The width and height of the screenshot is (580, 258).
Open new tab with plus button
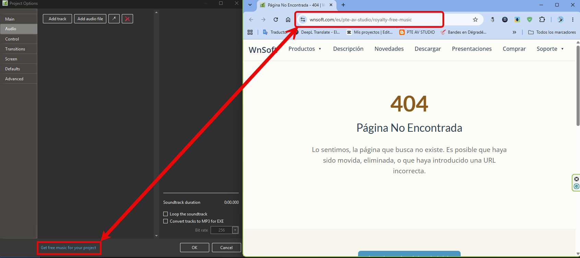point(343,5)
